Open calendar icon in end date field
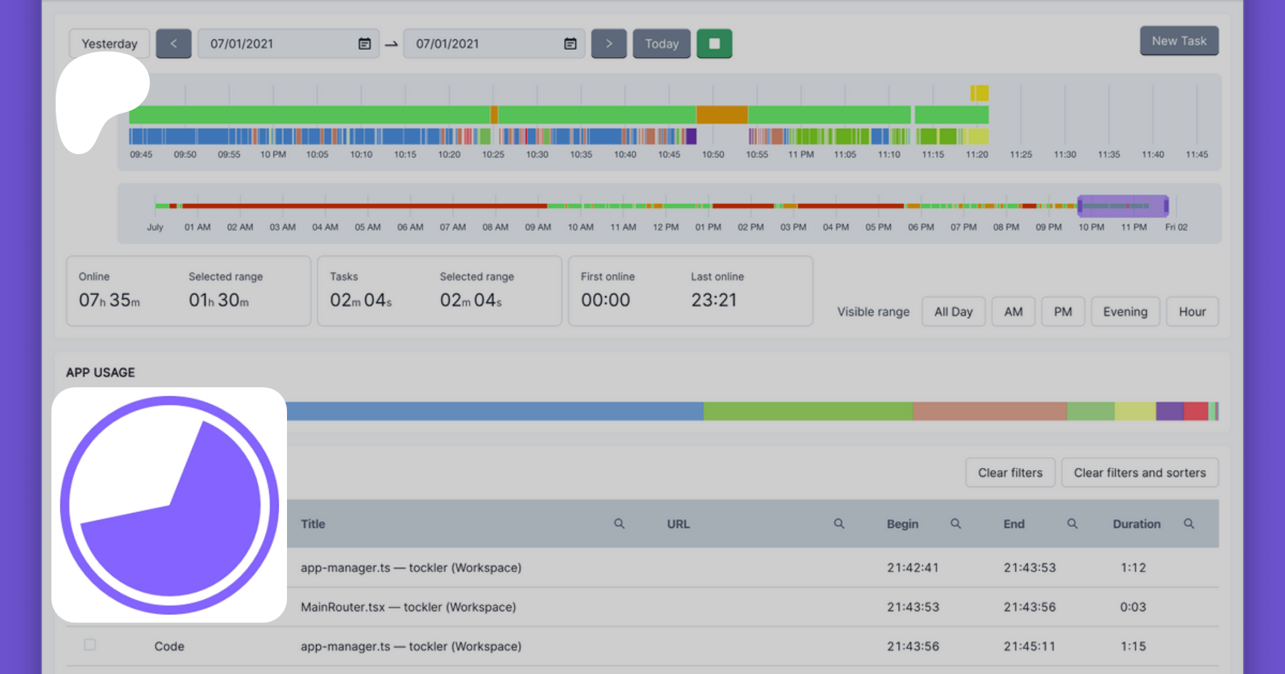Image resolution: width=1285 pixels, height=674 pixels. 570,44
